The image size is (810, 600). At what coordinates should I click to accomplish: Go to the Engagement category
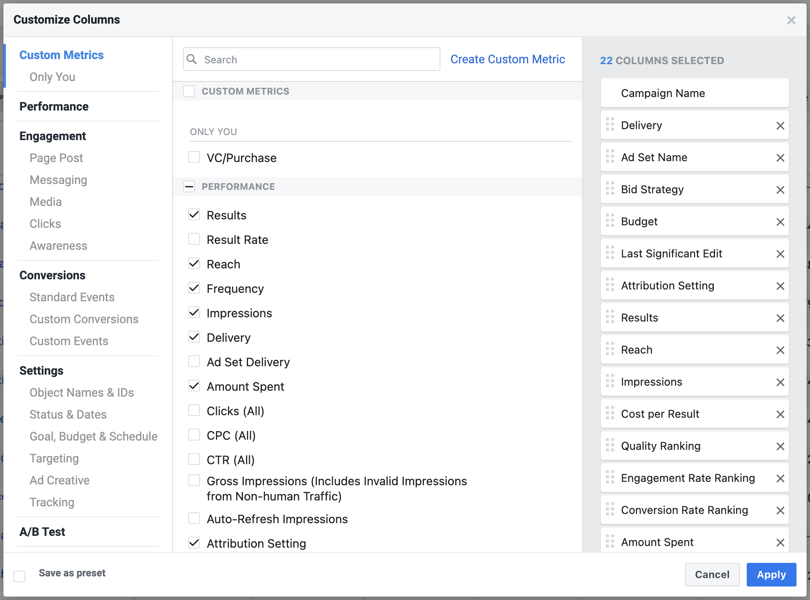coord(53,136)
